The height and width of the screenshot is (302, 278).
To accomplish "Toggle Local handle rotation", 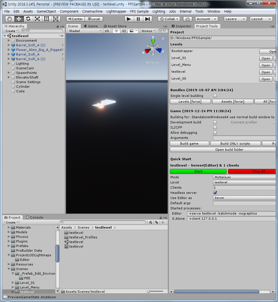I will tap(94, 19).
